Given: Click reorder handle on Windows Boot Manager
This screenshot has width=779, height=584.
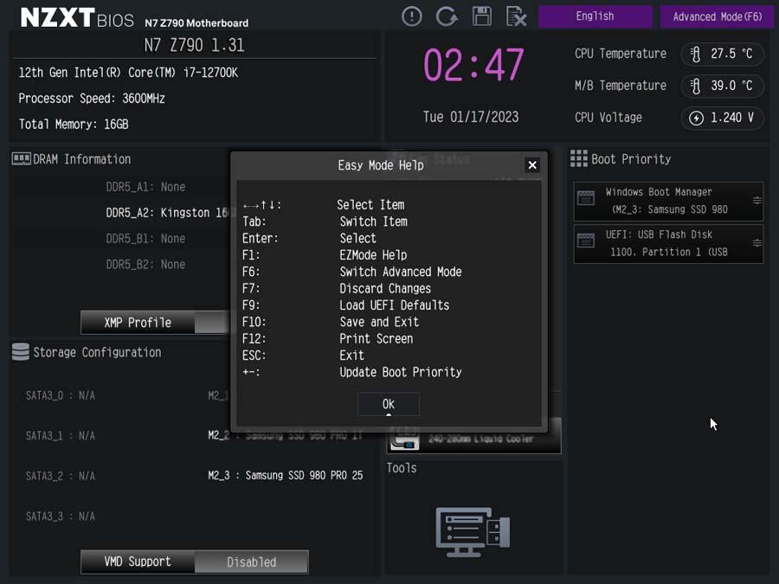Looking at the screenshot, I should click(x=756, y=201).
